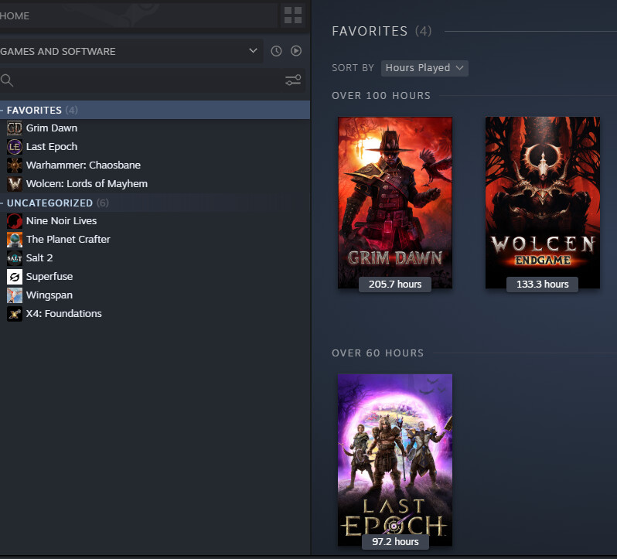Click the 133.3 hours label
The height and width of the screenshot is (559, 617).
point(542,284)
